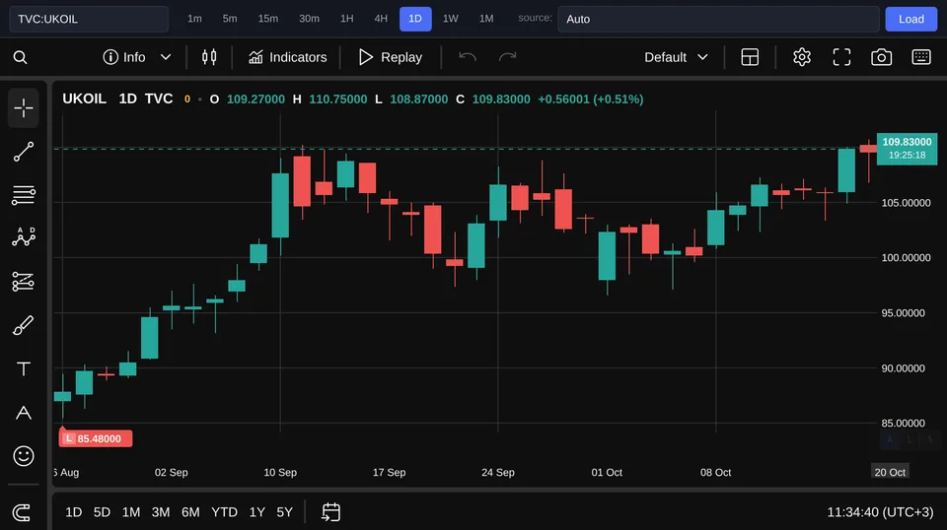Open the keyboard shortcuts panel
This screenshot has height=530, width=947.
[921, 57]
